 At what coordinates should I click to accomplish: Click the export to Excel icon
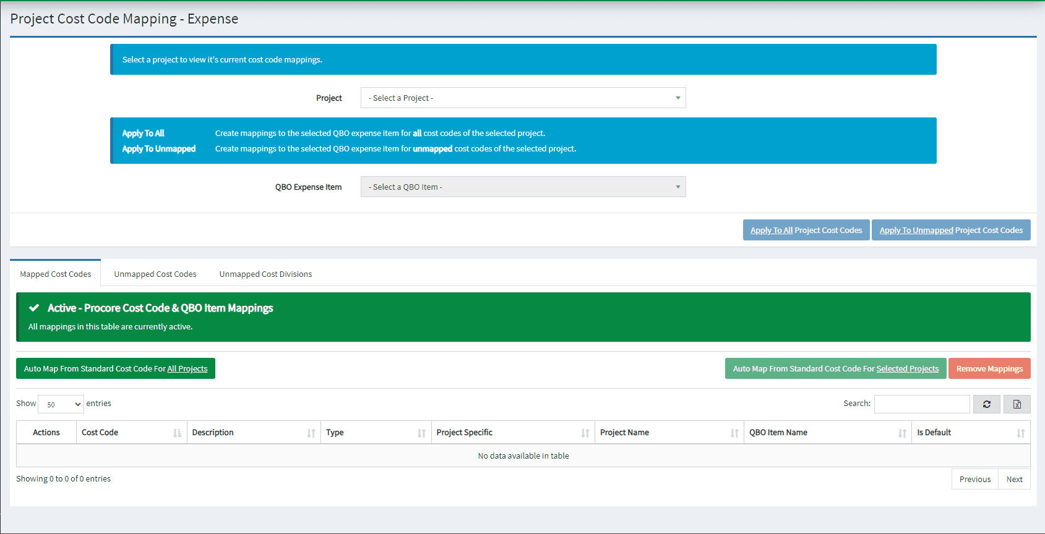[1017, 404]
